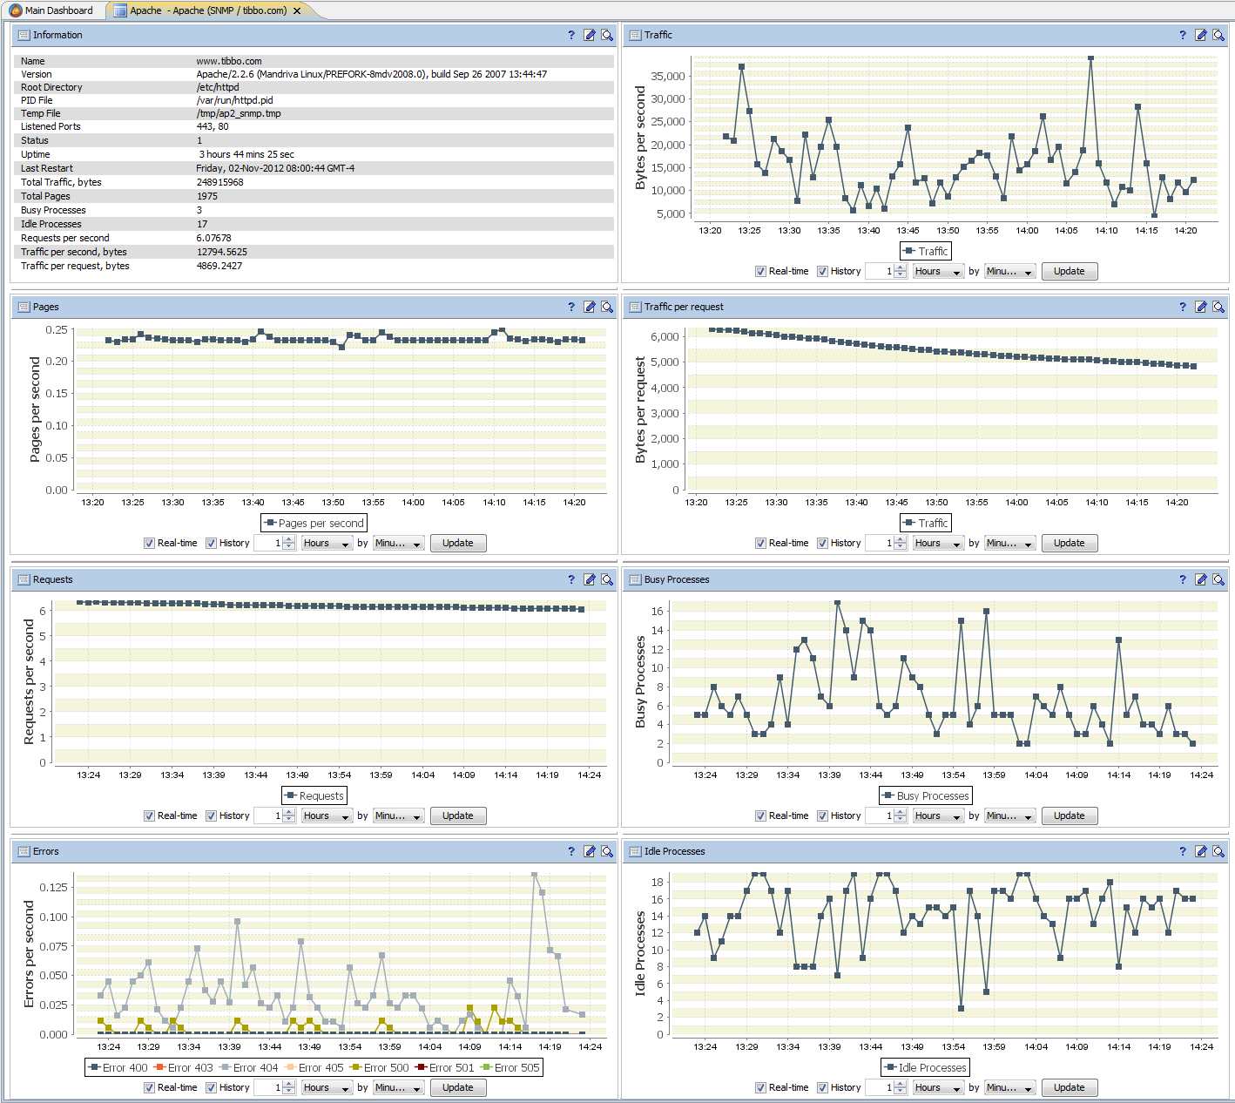Screen dimensions: 1235x1103
Task: Click edit icon in Errors panel header
Action: pos(589,851)
